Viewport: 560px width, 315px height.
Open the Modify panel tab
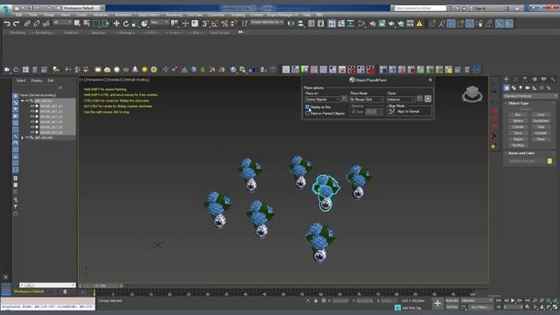point(515,80)
